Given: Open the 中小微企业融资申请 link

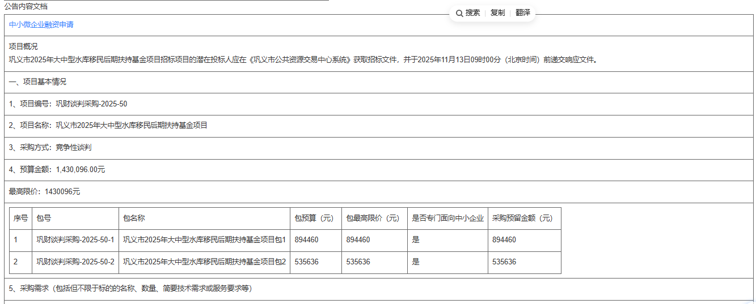Looking at the screenshot, I should click(41, 25).
